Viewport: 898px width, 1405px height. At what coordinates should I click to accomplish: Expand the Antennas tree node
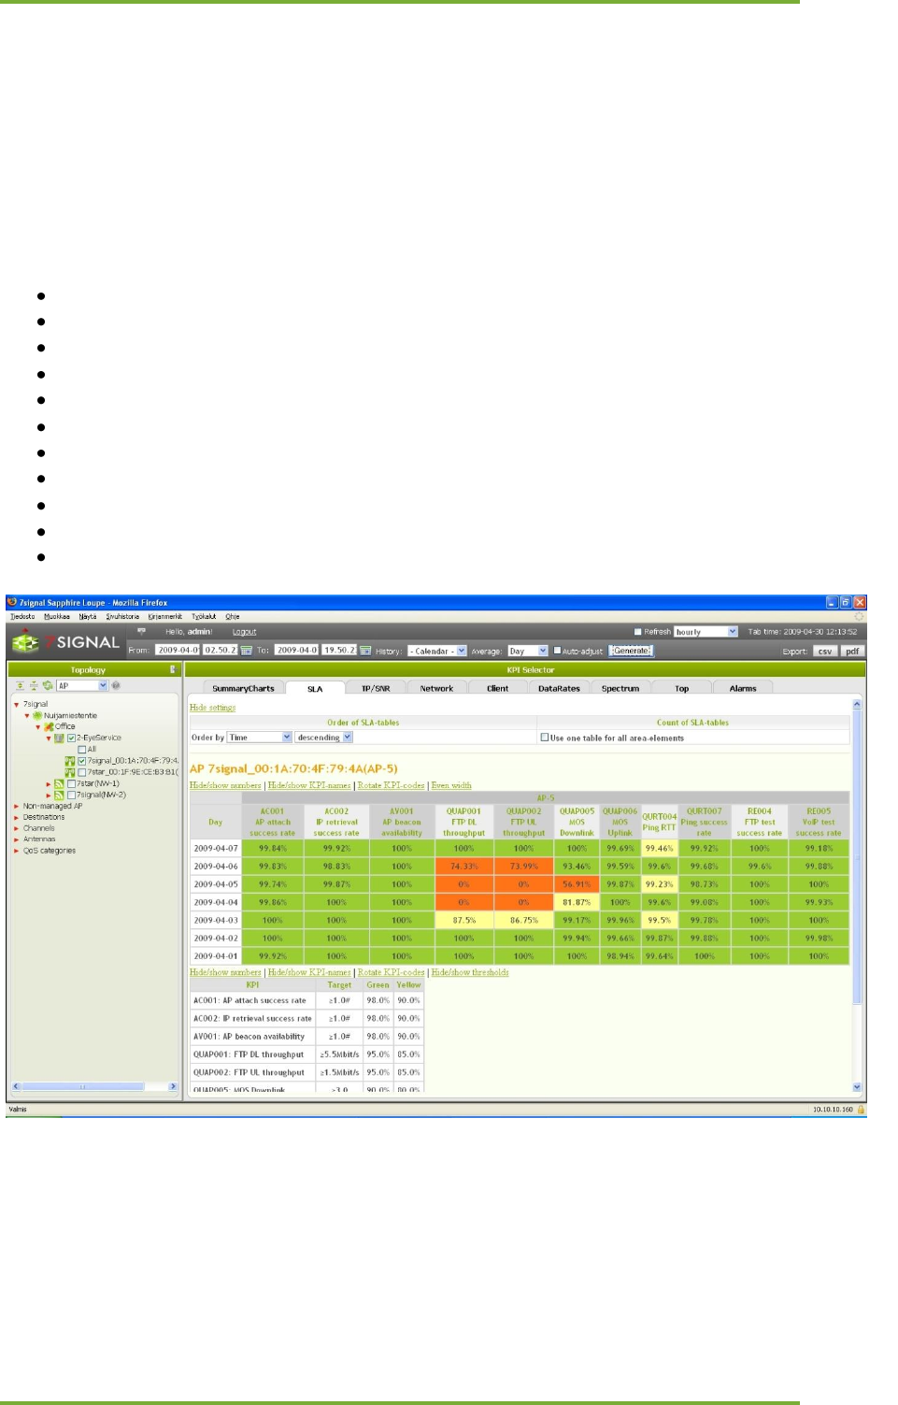coord(16,839)
